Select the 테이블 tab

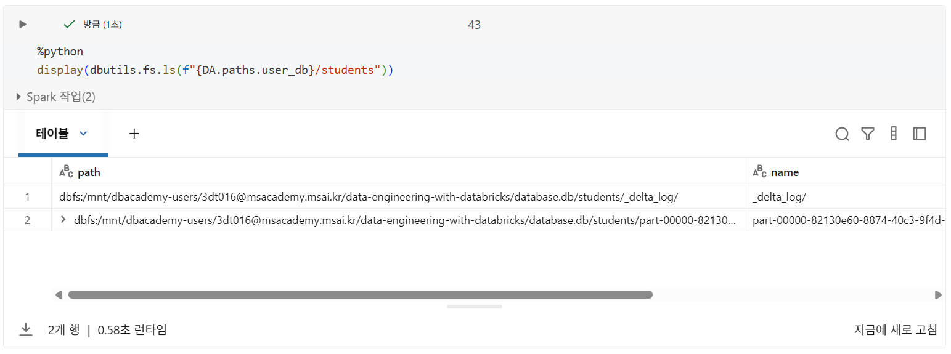(x=52, y=134)
